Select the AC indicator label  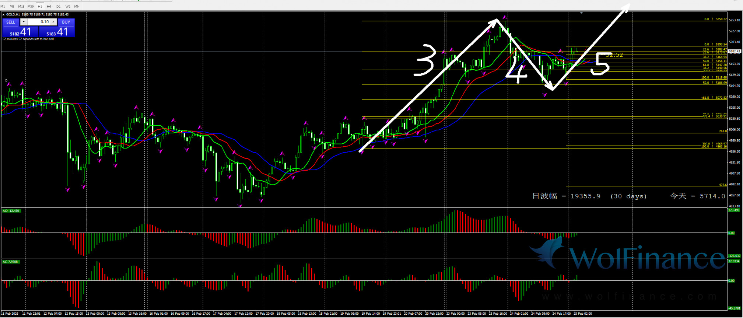(10, 262)
